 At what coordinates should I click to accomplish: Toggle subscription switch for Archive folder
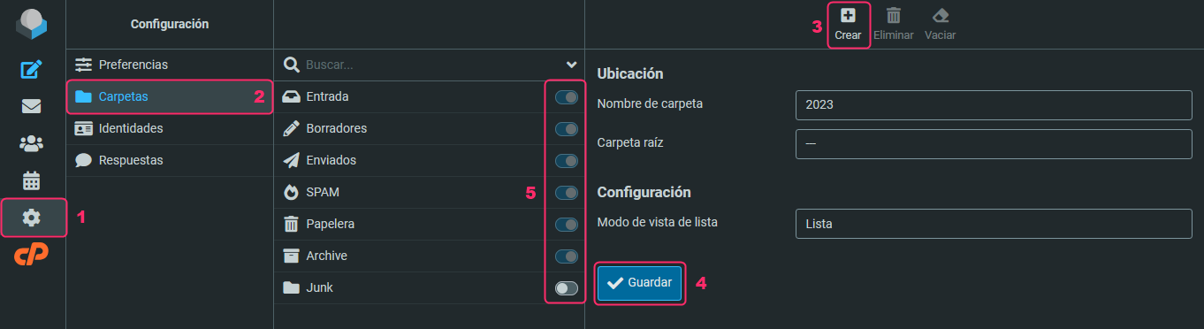tap(566, 256)
